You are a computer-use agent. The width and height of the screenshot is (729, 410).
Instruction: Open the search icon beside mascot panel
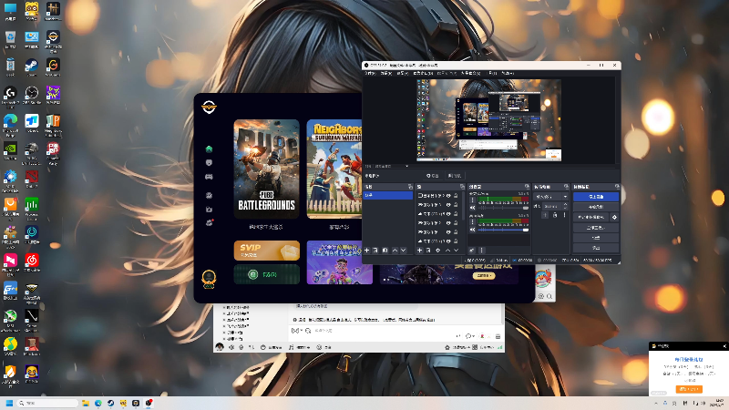coord(549,296)
